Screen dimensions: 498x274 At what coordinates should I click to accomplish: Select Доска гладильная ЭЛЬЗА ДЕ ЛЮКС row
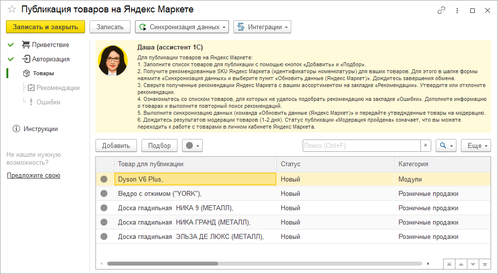coord(293,236)
